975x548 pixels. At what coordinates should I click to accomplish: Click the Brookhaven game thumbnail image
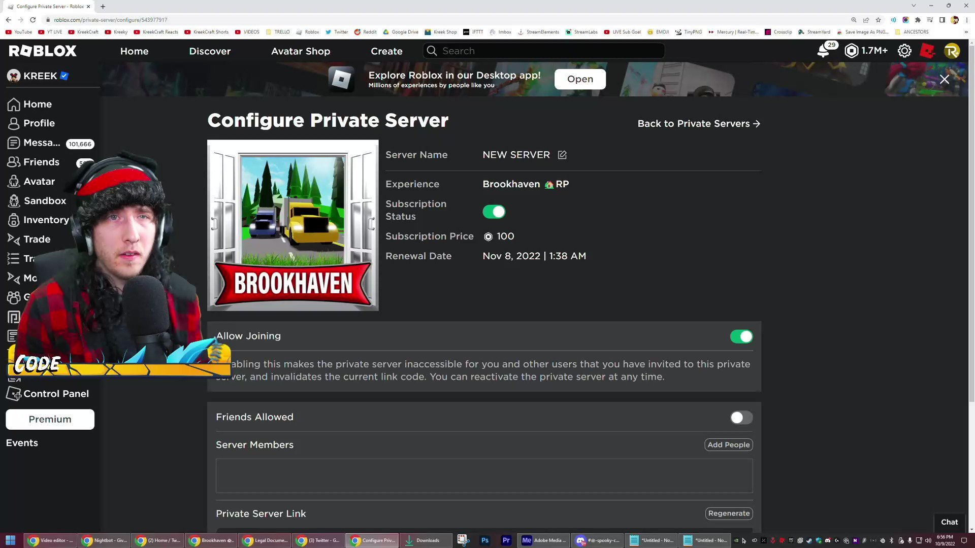coord(294,225)
